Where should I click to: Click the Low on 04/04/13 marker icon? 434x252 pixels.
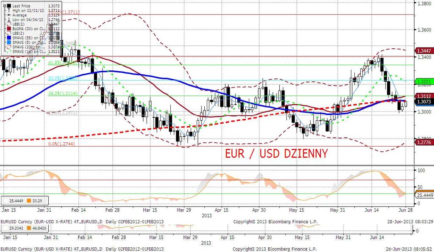pos(9,19)
